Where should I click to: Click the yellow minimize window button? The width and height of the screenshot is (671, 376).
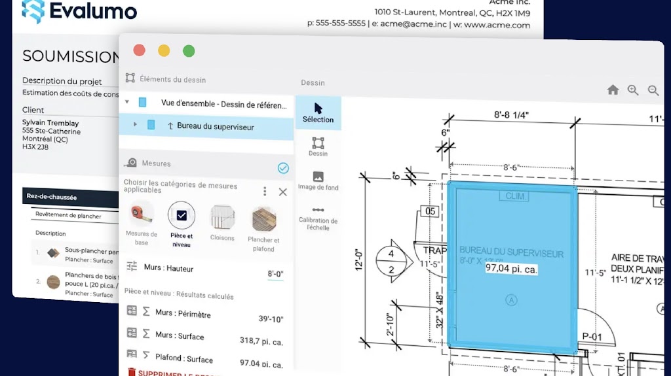164,50
